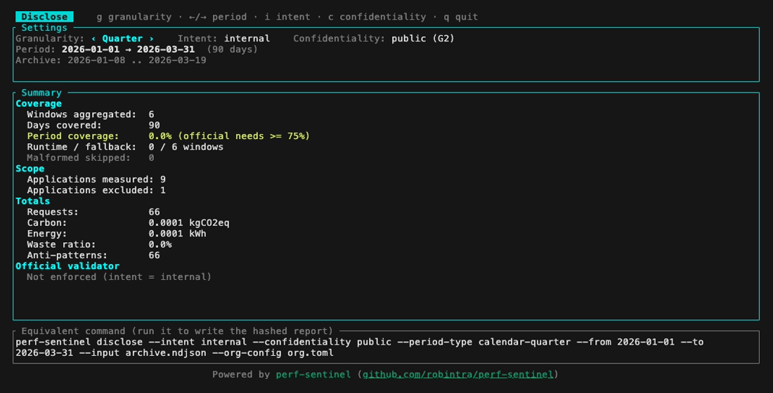Select the Quarter granularity value
Screen dimensions: 773x393
[122, 39]
